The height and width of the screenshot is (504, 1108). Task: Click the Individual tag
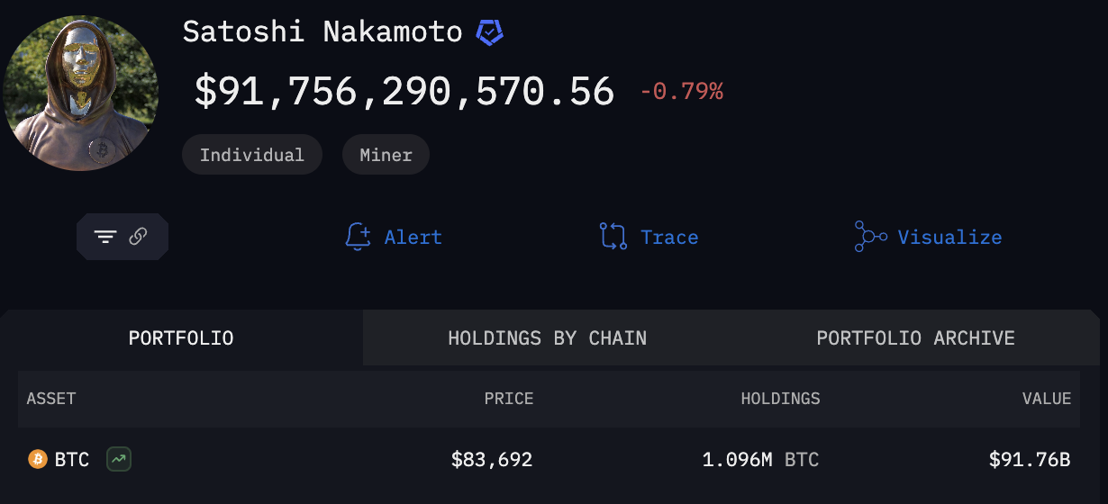251,155
